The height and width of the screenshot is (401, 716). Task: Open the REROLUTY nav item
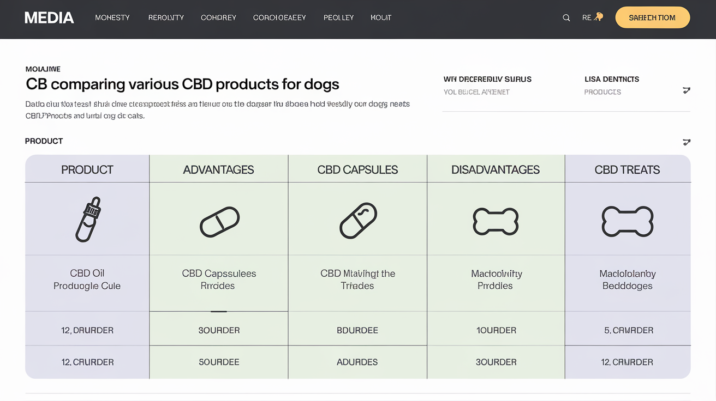[166, 18]
